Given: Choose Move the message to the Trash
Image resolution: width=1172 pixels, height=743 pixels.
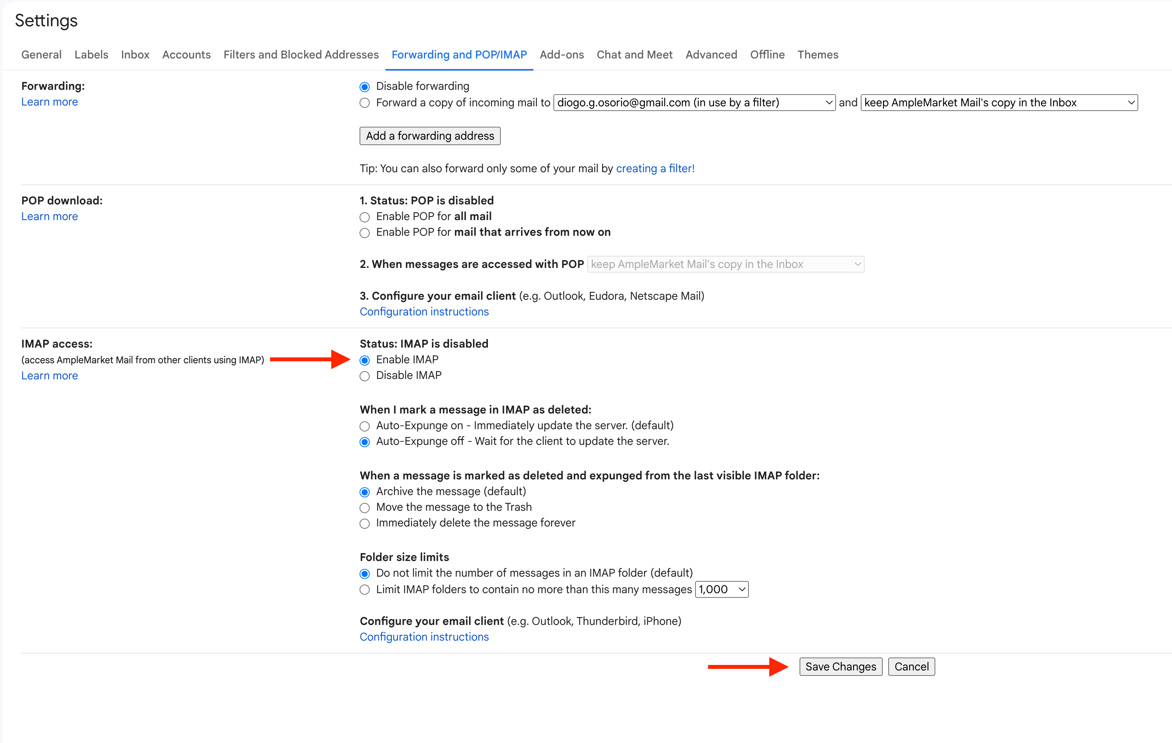Looking at the screenshot, I should 365,508.
